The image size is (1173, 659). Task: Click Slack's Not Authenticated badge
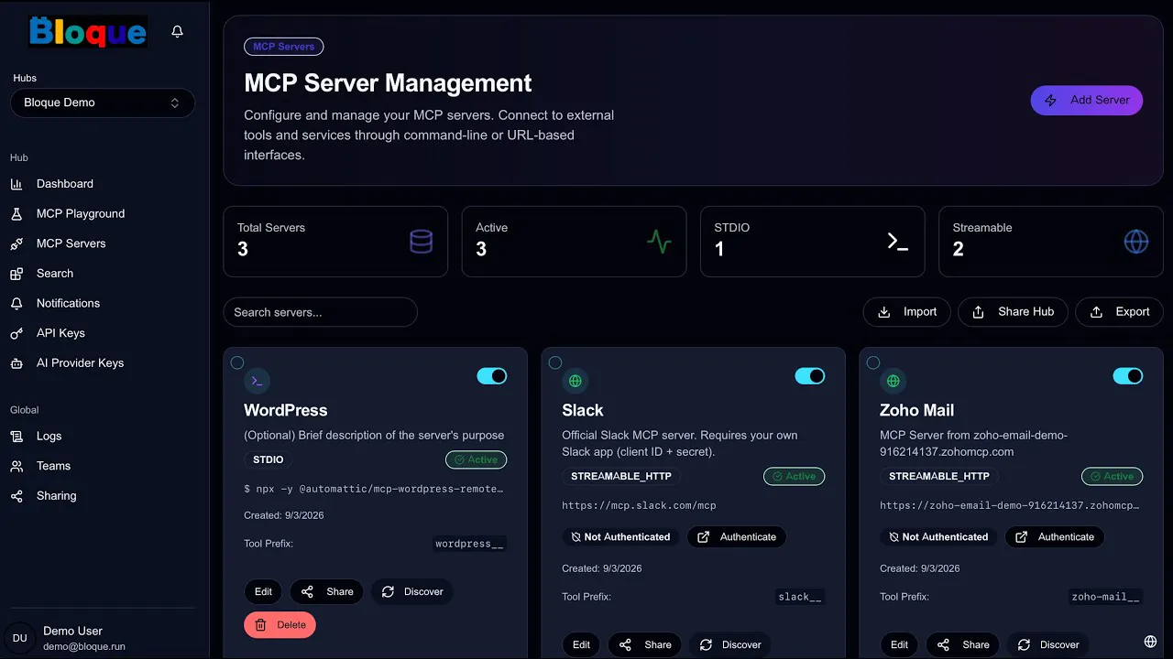tap(620, 537)
